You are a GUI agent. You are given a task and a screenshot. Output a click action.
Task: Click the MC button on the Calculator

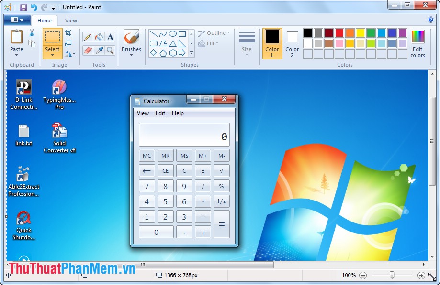[x=147, y=156]
